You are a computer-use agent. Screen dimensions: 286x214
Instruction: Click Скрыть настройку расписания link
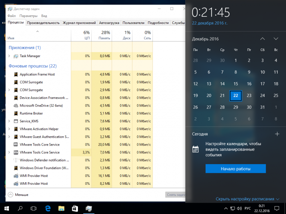click(x=247, y=199)
